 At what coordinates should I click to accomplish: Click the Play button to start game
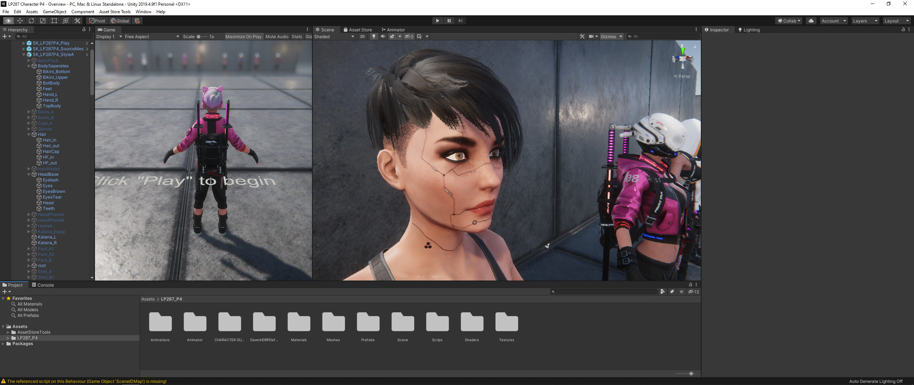pyautogui.click(x=437, y=21)
